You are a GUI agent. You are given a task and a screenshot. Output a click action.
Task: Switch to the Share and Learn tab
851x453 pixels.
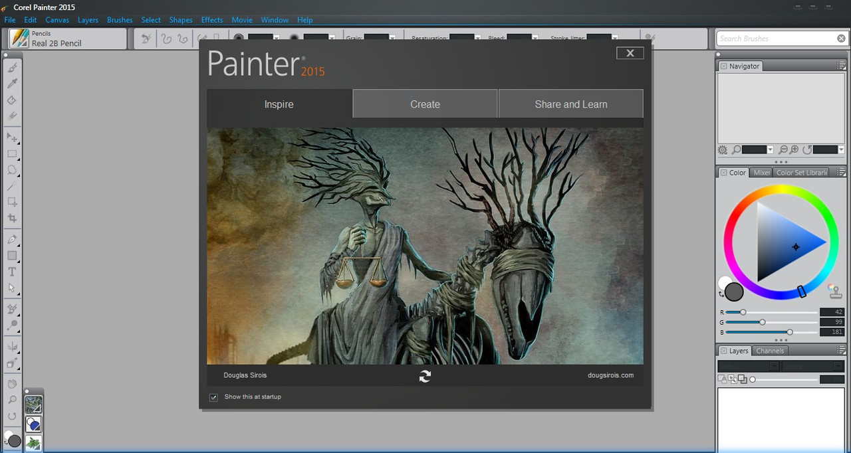(x=571, y=104)
